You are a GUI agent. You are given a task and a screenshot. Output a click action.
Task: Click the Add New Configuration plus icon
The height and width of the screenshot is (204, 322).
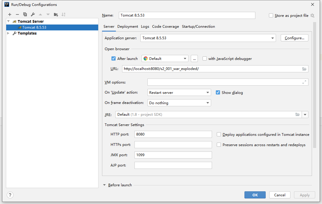(10, 14)
